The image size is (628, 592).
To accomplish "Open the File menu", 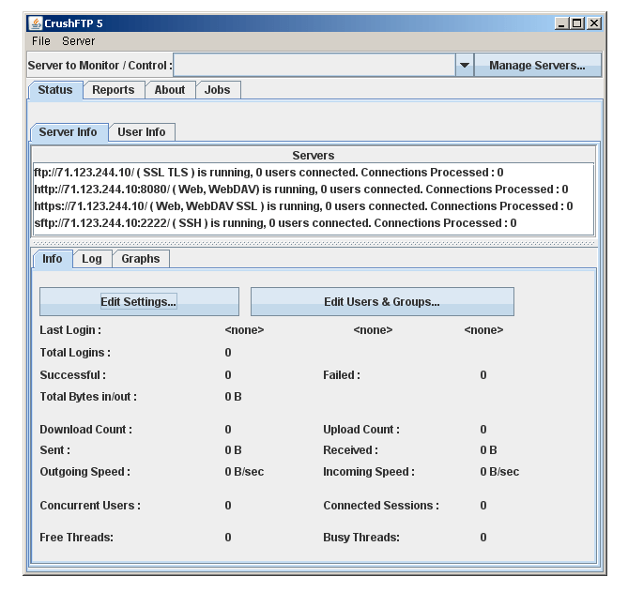I will (41, 41).
